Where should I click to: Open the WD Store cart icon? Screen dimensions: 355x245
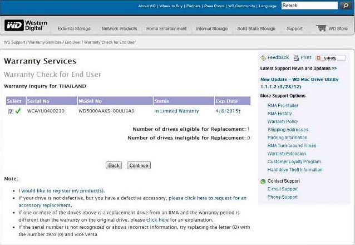[321, 28]
